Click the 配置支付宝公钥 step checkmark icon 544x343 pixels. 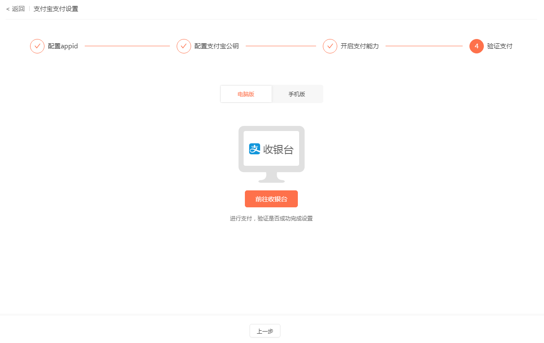(x=184, y=46)
